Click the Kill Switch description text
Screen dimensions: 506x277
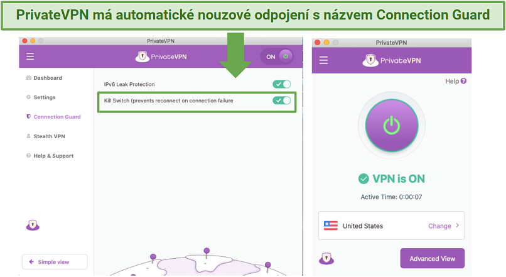click(168, 100)
